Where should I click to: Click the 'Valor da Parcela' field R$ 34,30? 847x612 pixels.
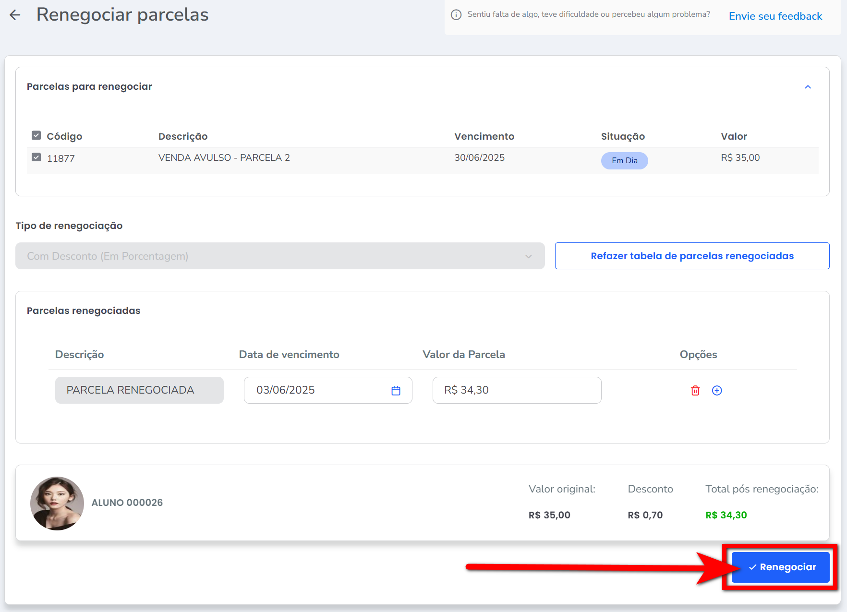click(517, 390)
